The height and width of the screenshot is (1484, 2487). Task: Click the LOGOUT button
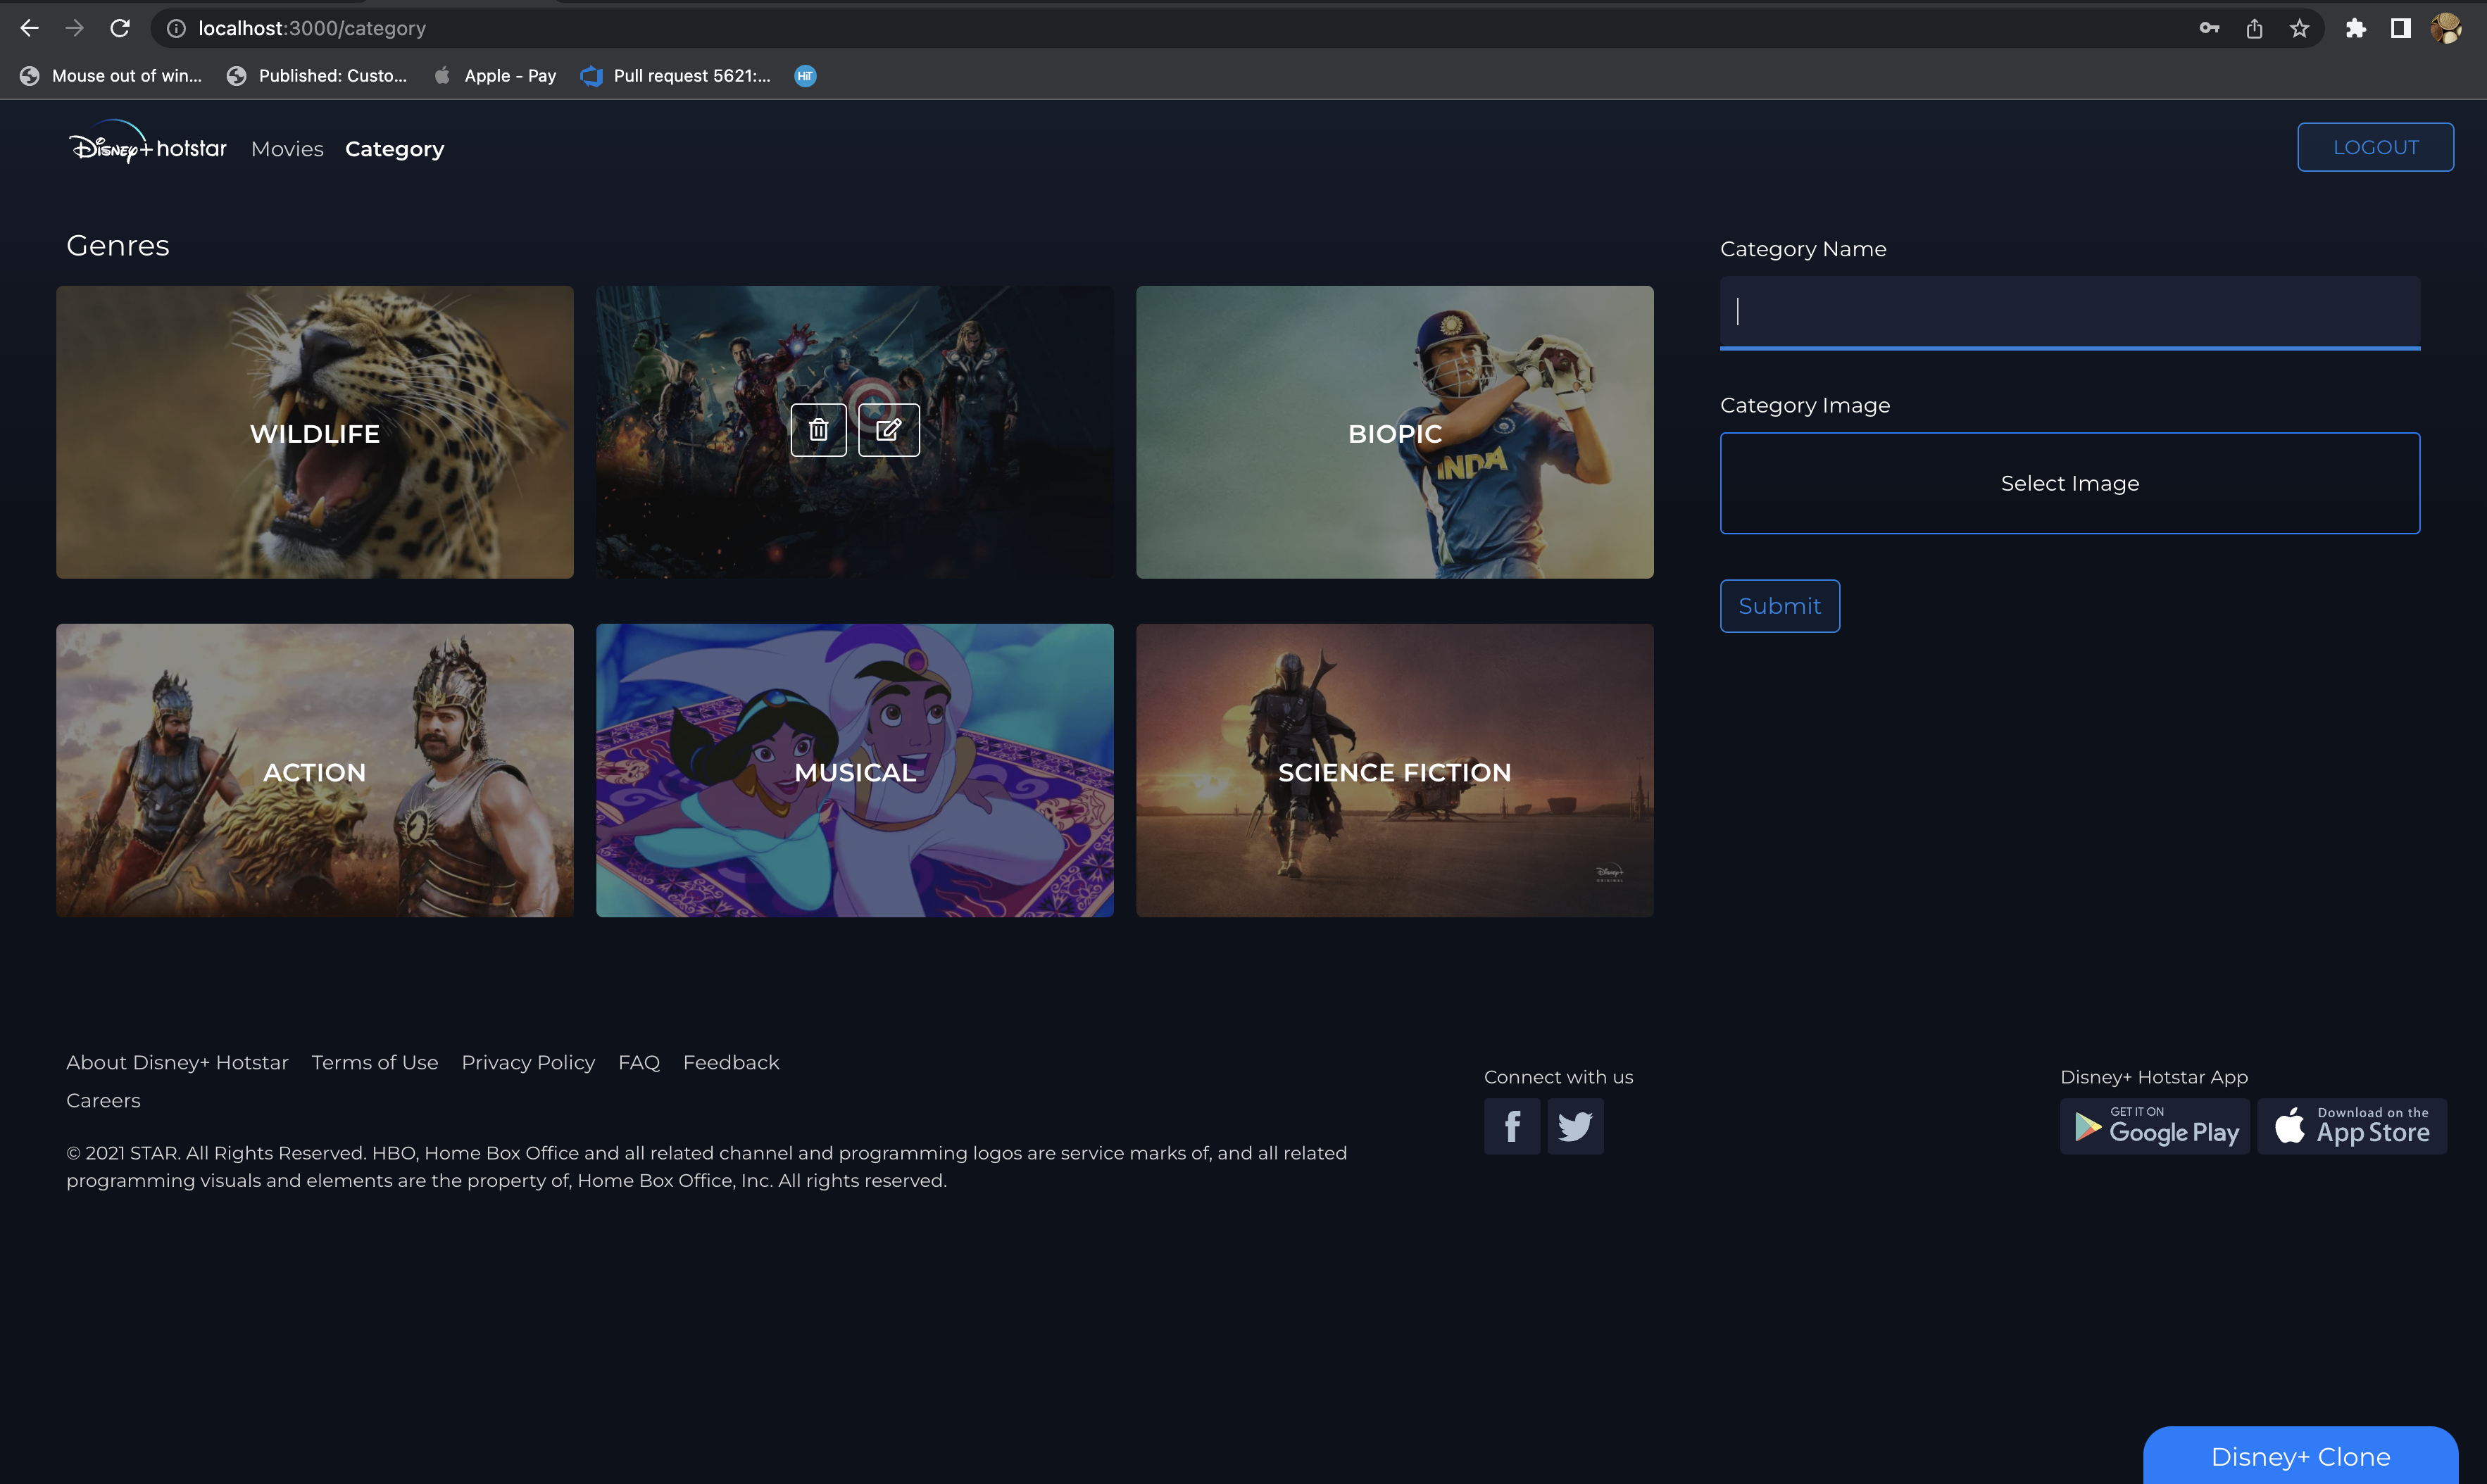tap(2374, 147)
